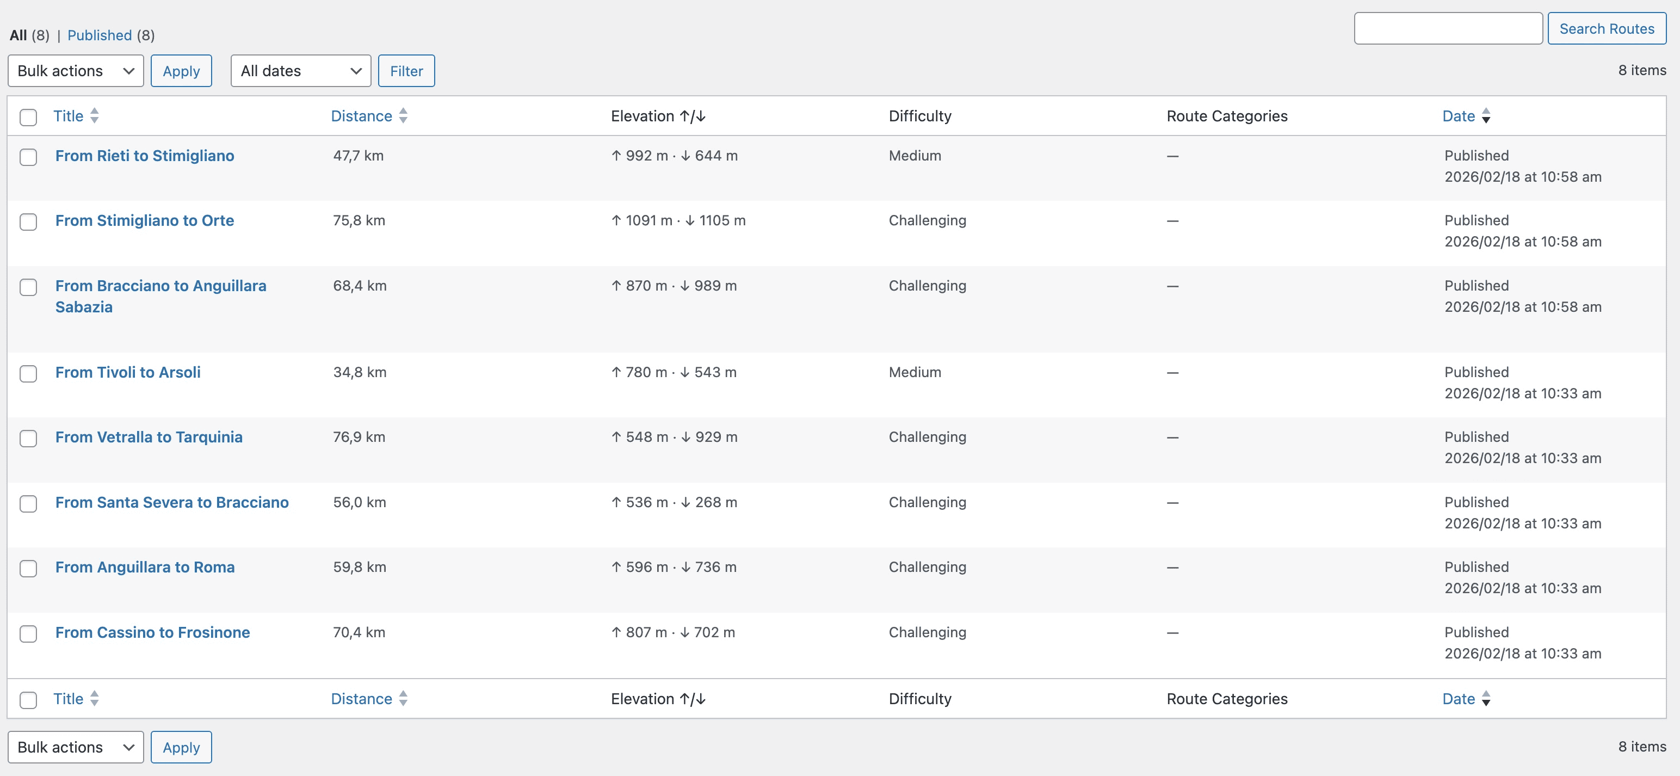
Task: Sort routes descending using the Date arrow
Action: click(x=1487, y=115)
